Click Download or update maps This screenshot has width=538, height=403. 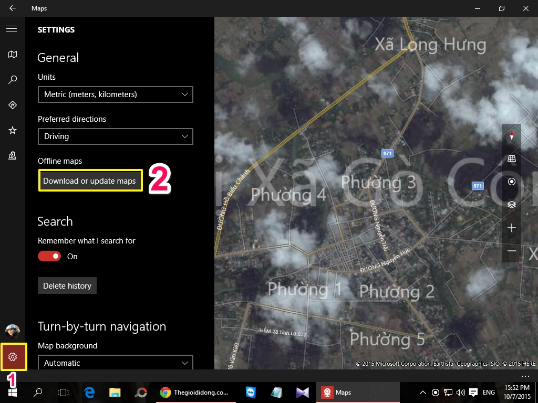(90, 180)
